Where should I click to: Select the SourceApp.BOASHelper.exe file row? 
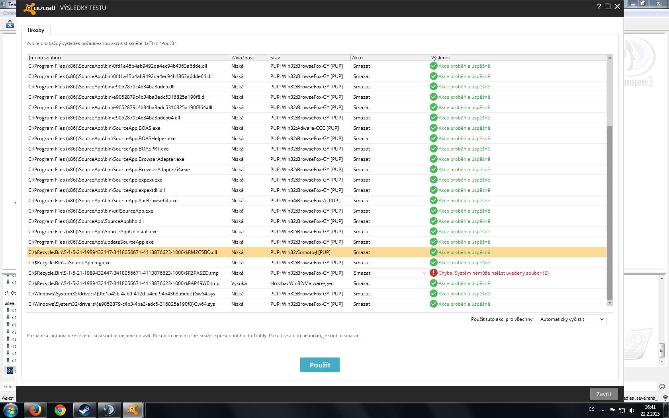(317, 139)
